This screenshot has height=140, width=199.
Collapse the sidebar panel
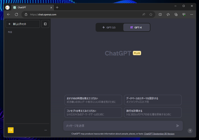point(45,24)
